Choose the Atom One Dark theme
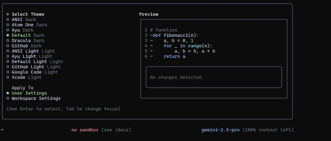The image size is (331, 141). tap(27, 25)
